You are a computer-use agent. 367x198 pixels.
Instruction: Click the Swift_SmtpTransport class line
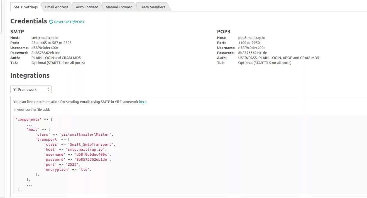point(80,144)
